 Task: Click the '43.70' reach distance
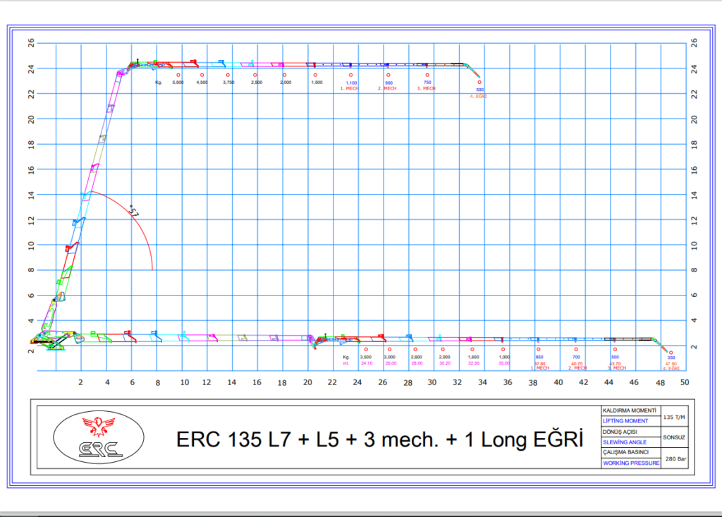click(x=615, y=363)
